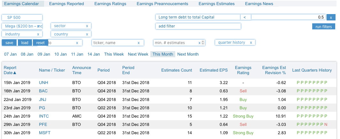
Task: Sort by Period column header
Action: (103, 70)
